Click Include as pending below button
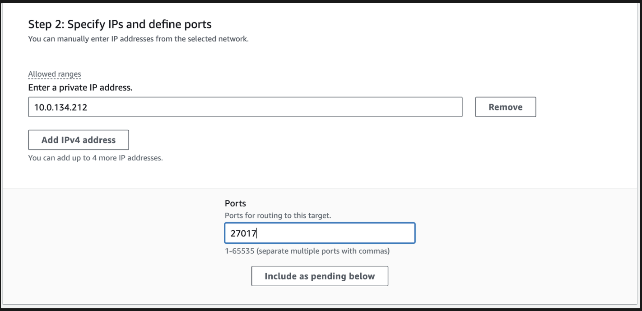 [x=319, y=276]
